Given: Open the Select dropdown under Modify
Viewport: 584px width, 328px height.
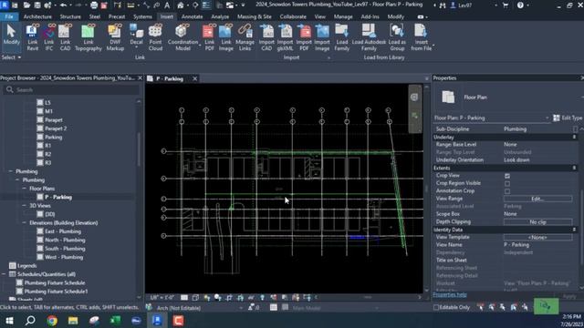Looking at the screenshot, I should (11, 57).
